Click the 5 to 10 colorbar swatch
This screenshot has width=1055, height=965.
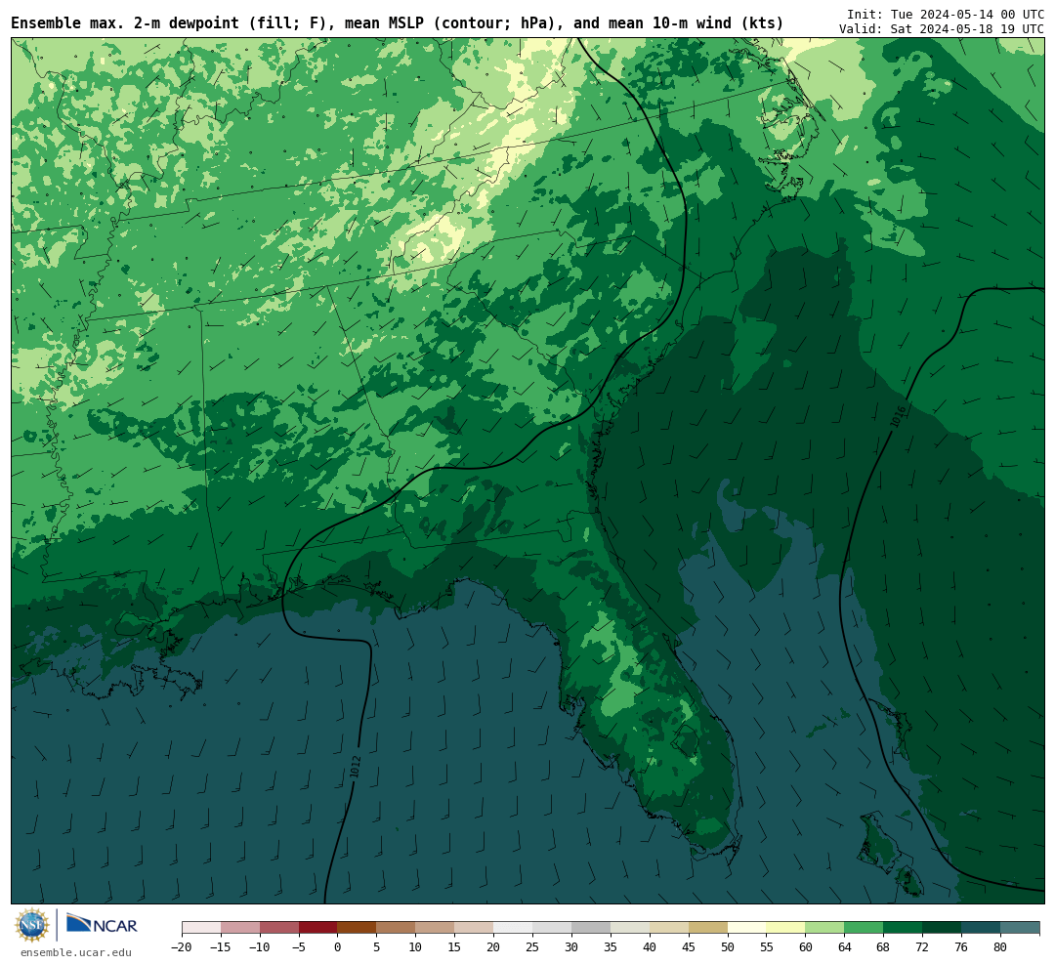coord(397,928)
